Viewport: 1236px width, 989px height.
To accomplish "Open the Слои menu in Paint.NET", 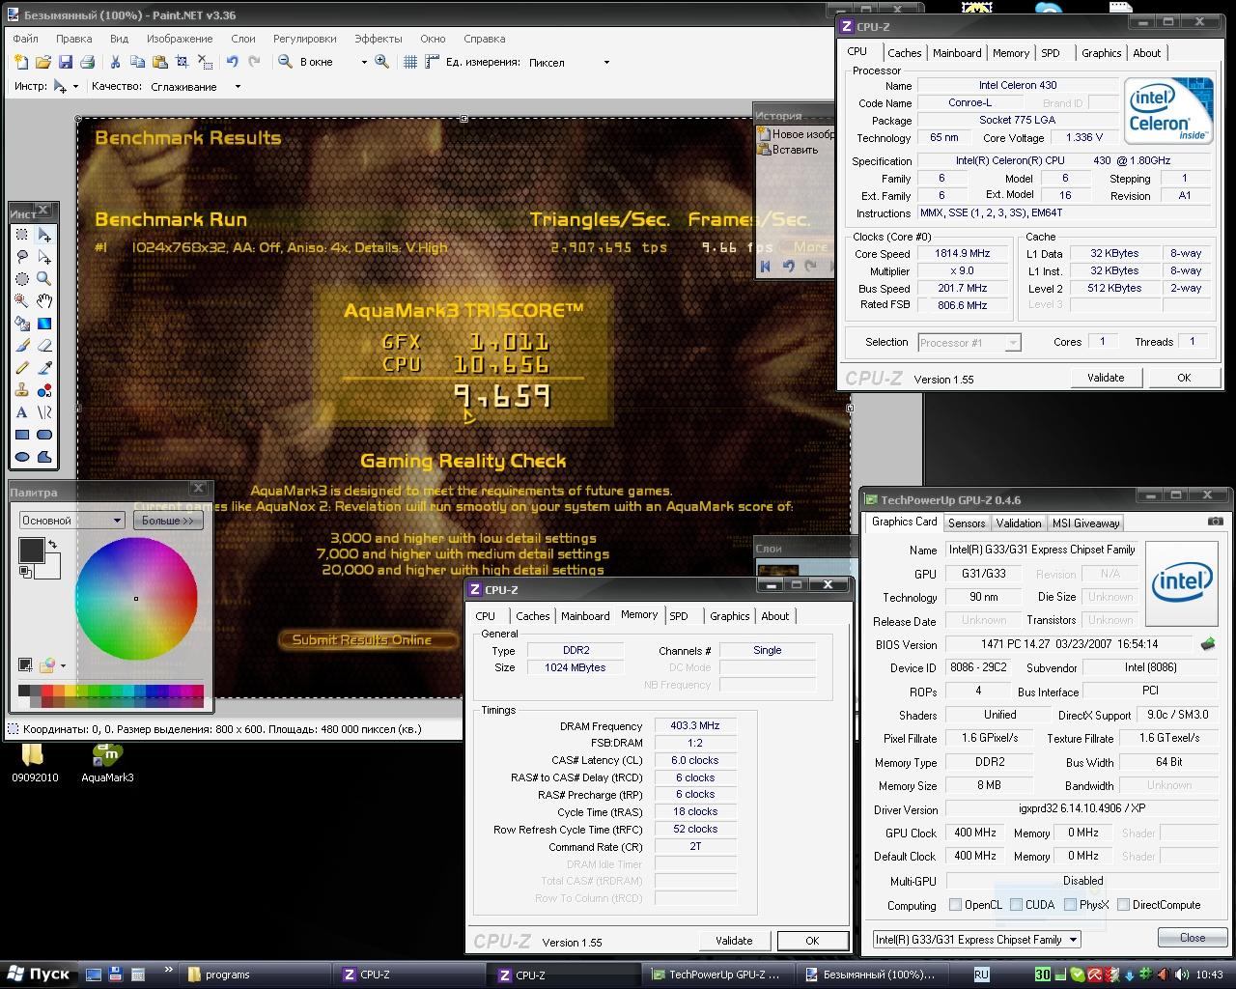I will click(x=243, y=39).
